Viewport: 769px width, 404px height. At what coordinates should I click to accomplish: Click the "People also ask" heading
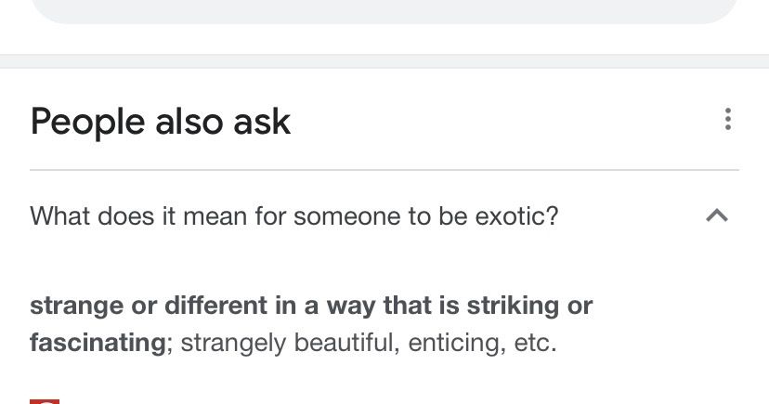160,122
